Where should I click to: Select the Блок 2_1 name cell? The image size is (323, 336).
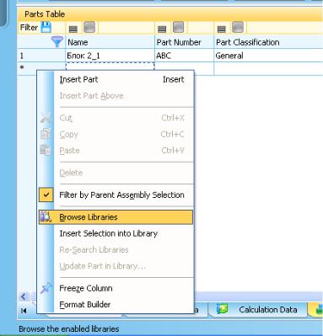click(x=110, y=56)
